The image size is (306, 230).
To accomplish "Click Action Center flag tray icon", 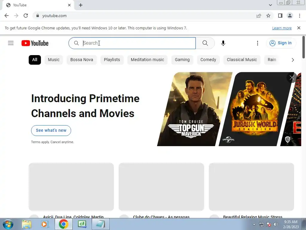I will pos(269,224).
